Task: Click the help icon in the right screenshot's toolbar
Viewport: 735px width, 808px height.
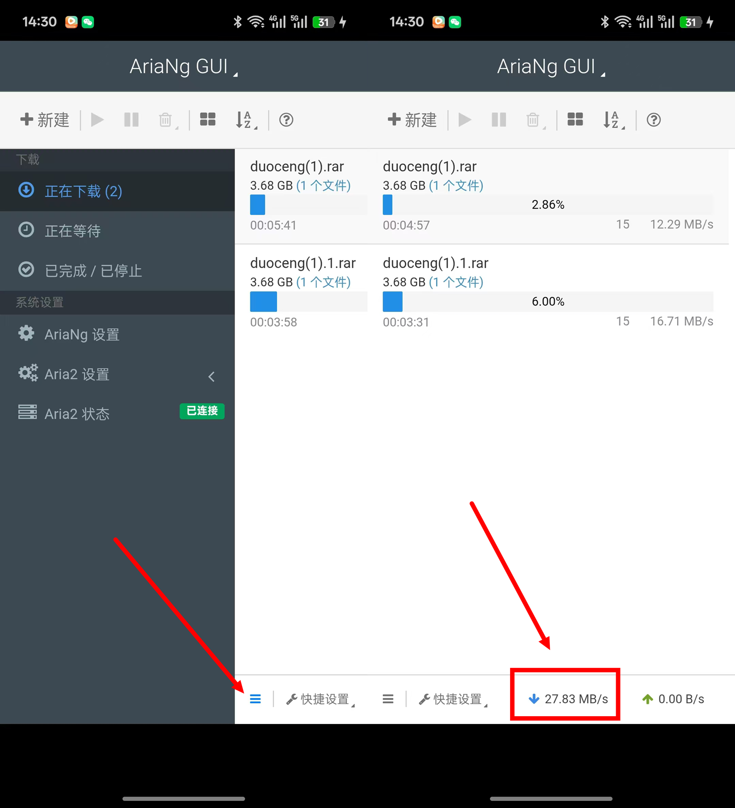Action: pyautogui.click(x=653, y=120)
